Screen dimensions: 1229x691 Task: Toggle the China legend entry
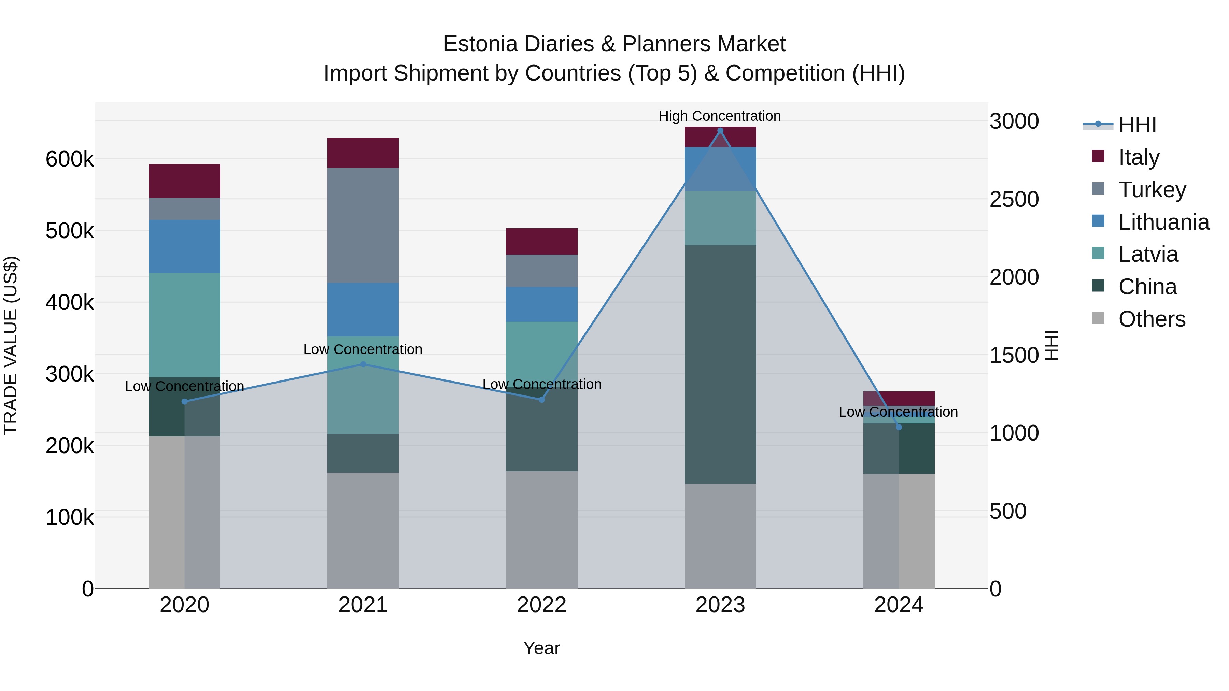[1134, 287]
